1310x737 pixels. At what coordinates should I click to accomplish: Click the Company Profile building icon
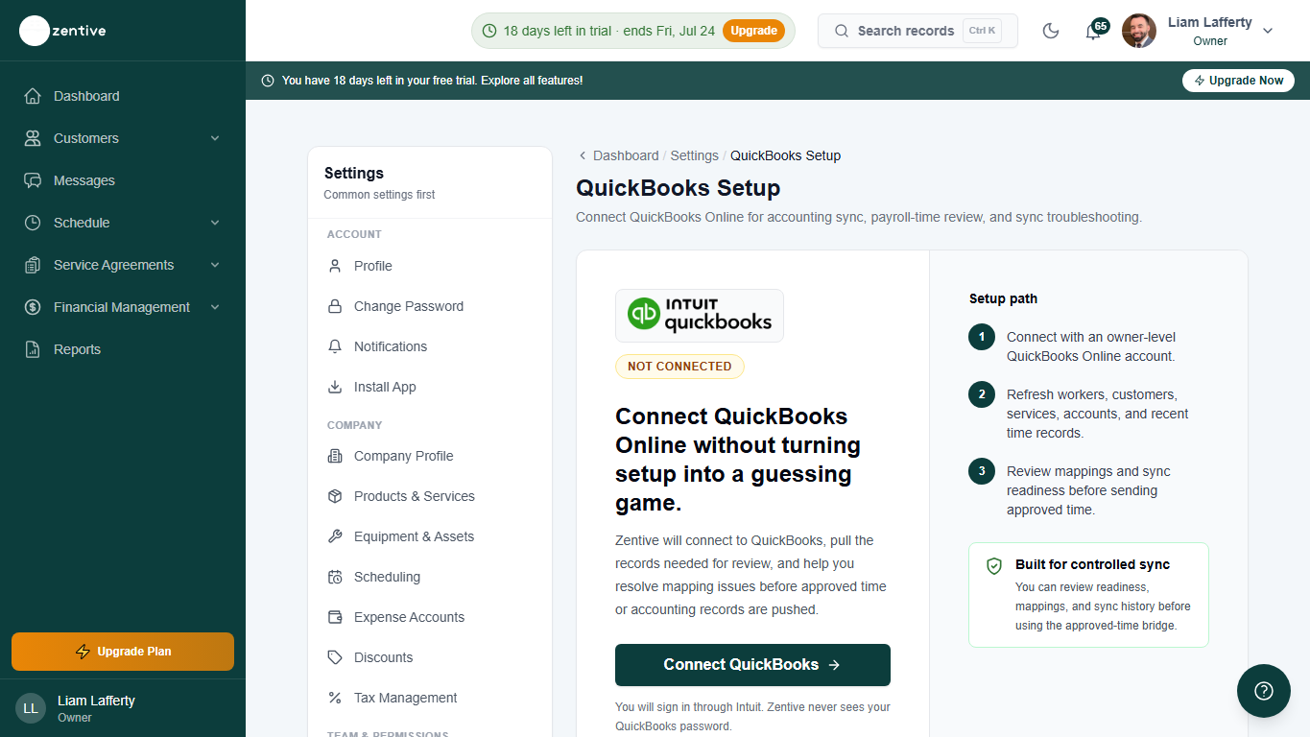click(335, 456)
